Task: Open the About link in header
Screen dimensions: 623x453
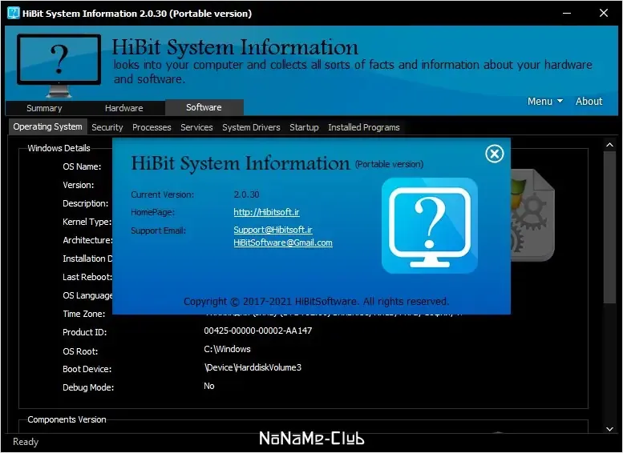Action: click(x=589, y=101)
